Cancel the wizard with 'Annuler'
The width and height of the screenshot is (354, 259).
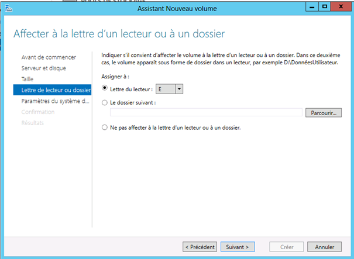pos(324,247)
